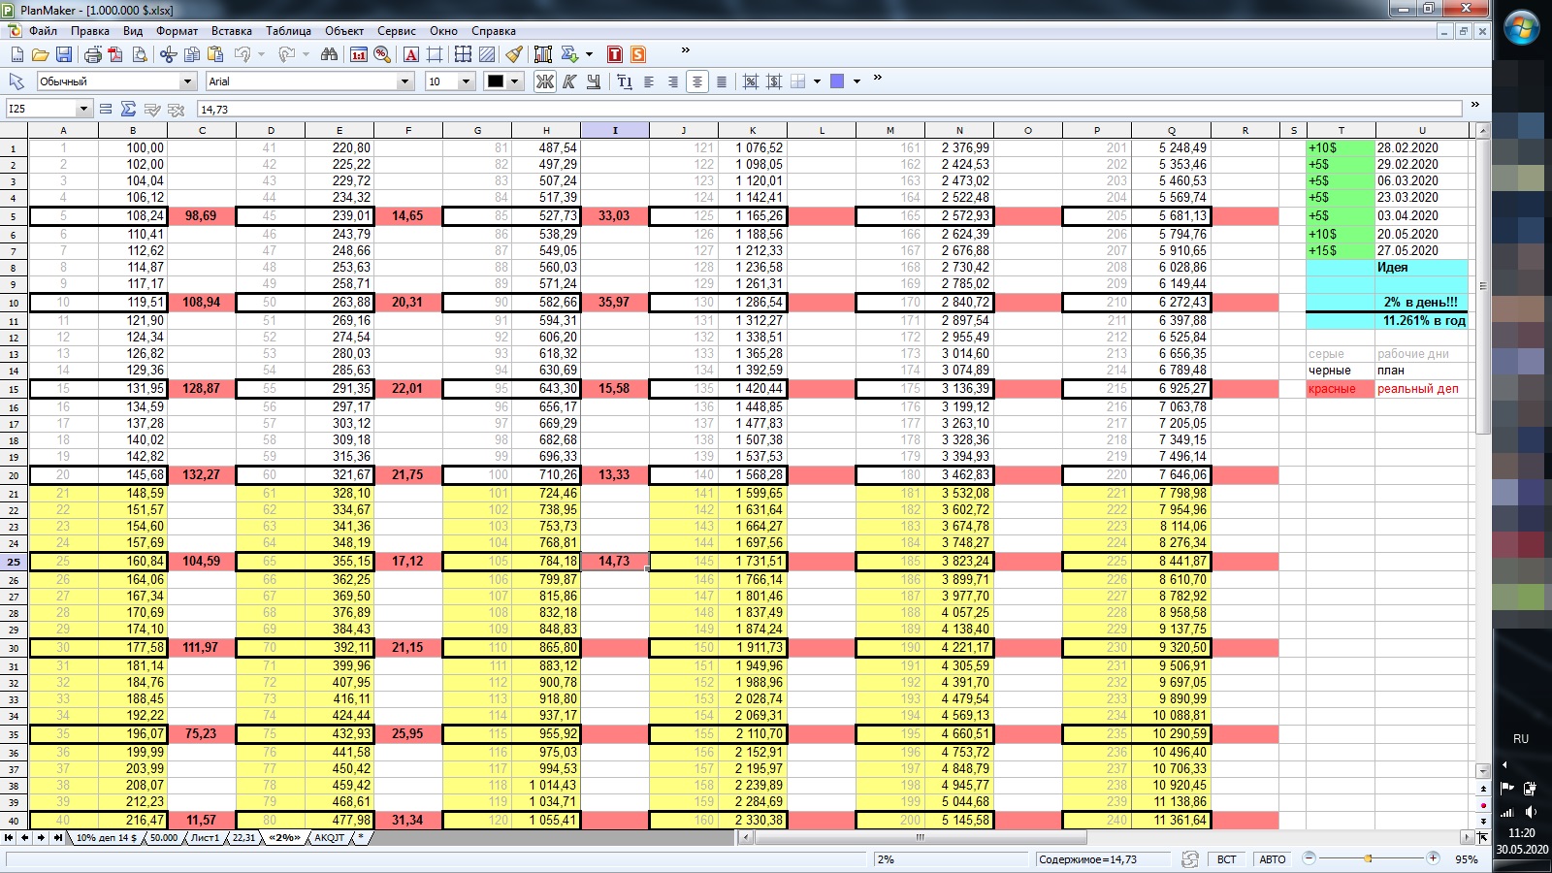Toggle bold formatting (Ж)

click(545, 82)
